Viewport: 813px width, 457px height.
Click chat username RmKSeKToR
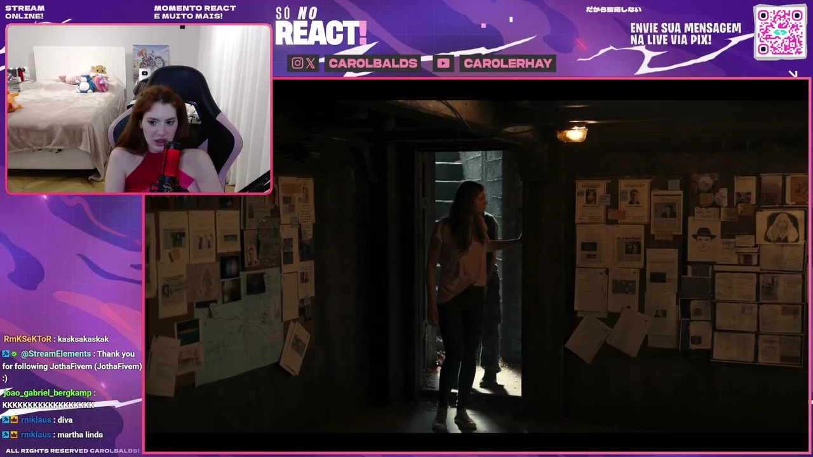click(27, 340)
